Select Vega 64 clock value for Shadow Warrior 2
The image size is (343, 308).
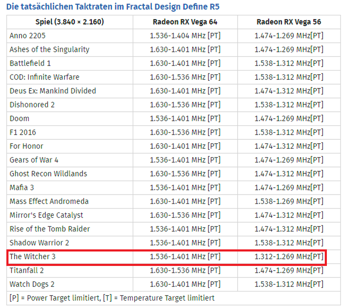(x=185, y=243)
